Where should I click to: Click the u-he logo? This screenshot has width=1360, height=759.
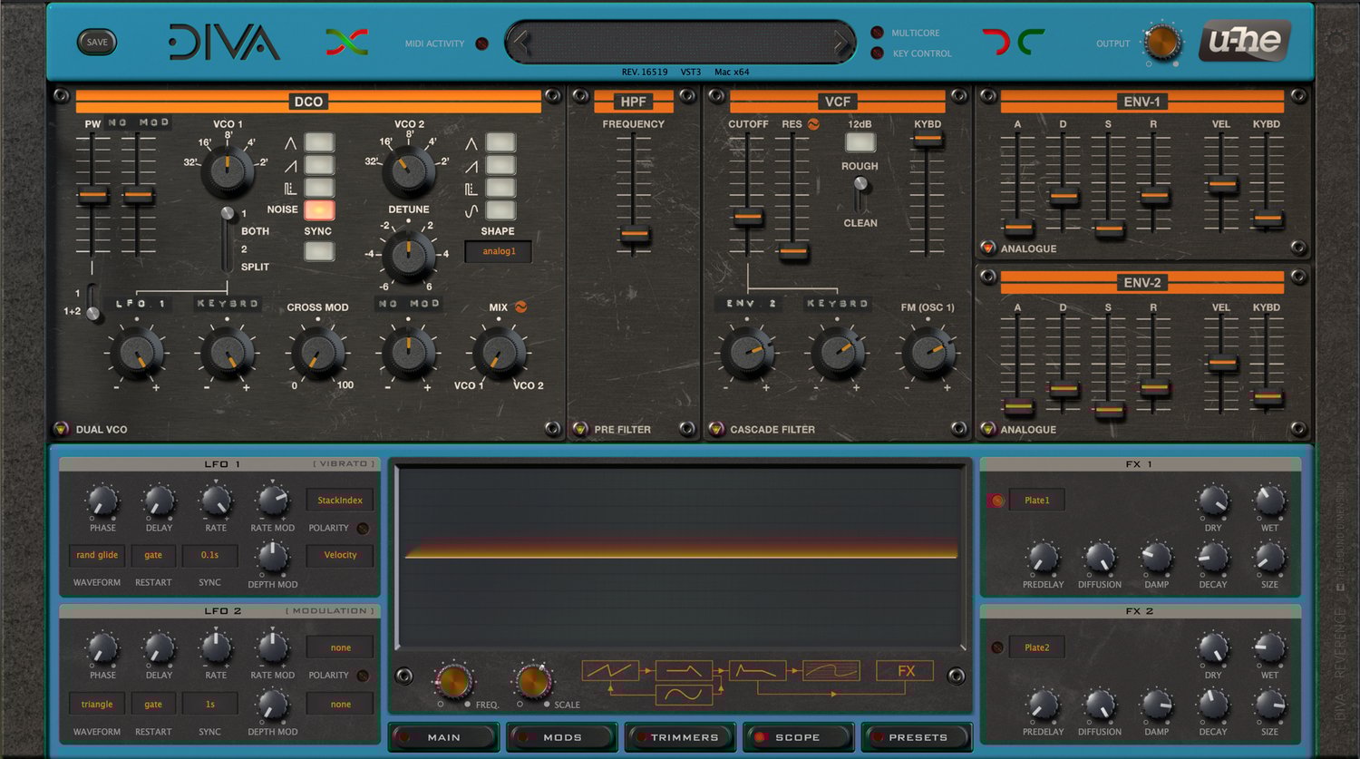click(x=1244, y=41)
